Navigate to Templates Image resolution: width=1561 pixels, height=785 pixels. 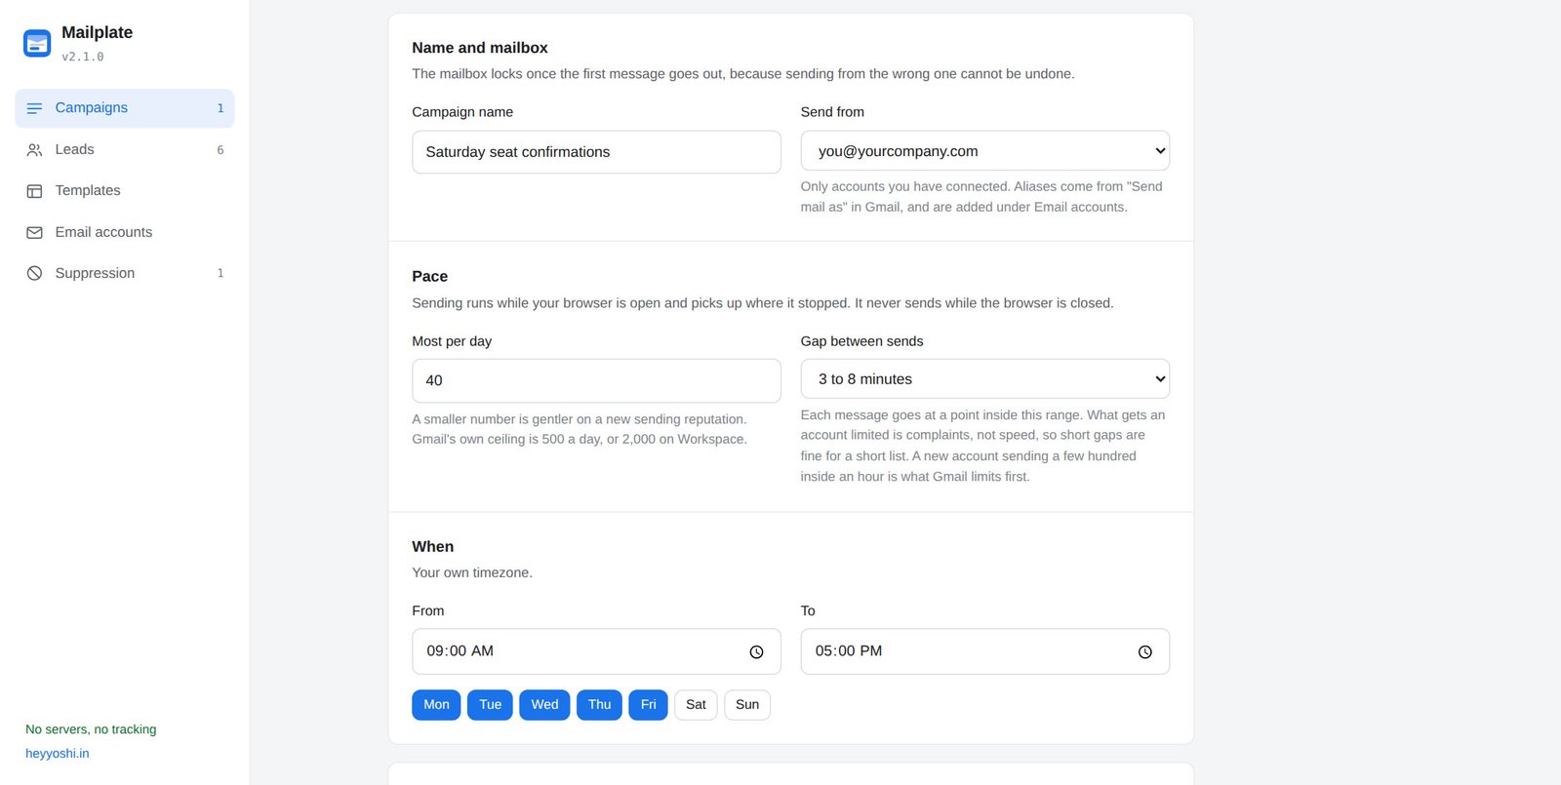tap(125, 191)
